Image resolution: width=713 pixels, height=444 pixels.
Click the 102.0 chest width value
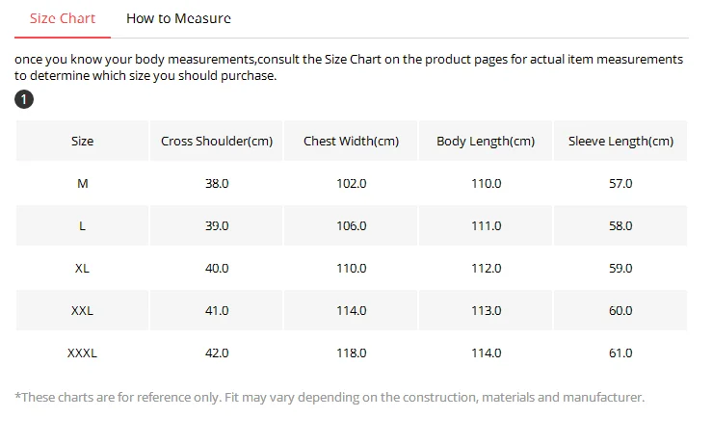[351, 184]
